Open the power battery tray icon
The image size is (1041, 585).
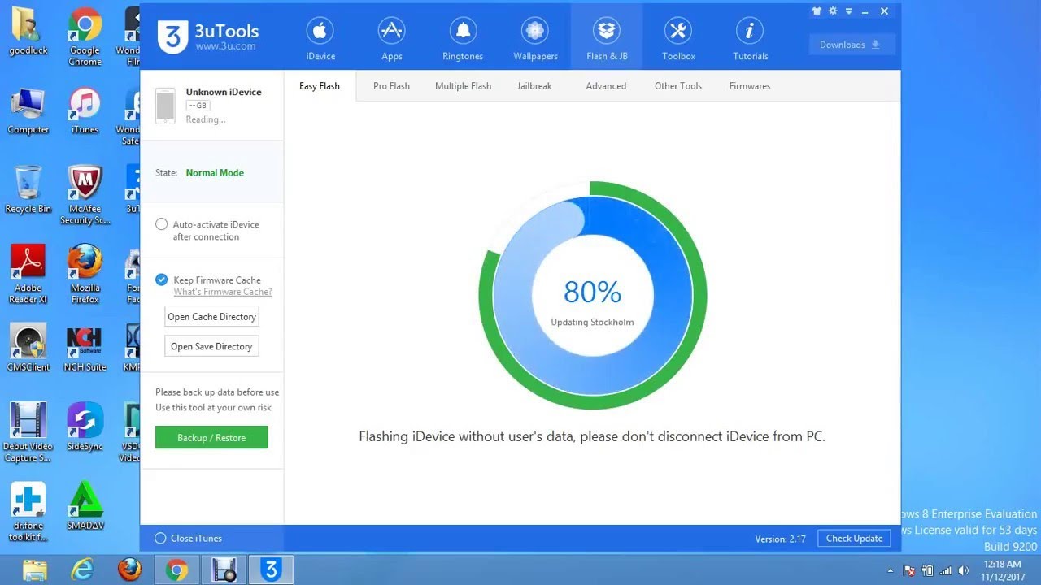[927, 570]
